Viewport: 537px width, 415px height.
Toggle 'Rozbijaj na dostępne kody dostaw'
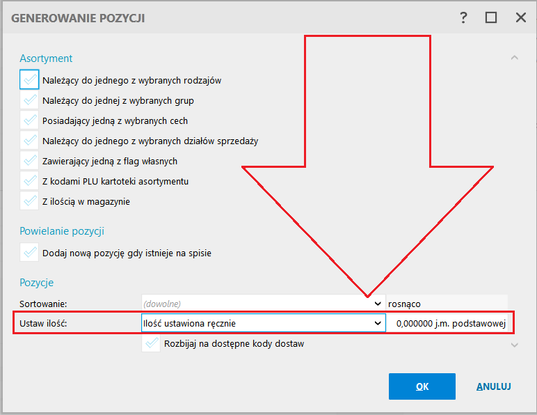point(151,343)
